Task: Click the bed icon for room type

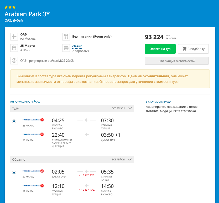Action: (66, 48)
